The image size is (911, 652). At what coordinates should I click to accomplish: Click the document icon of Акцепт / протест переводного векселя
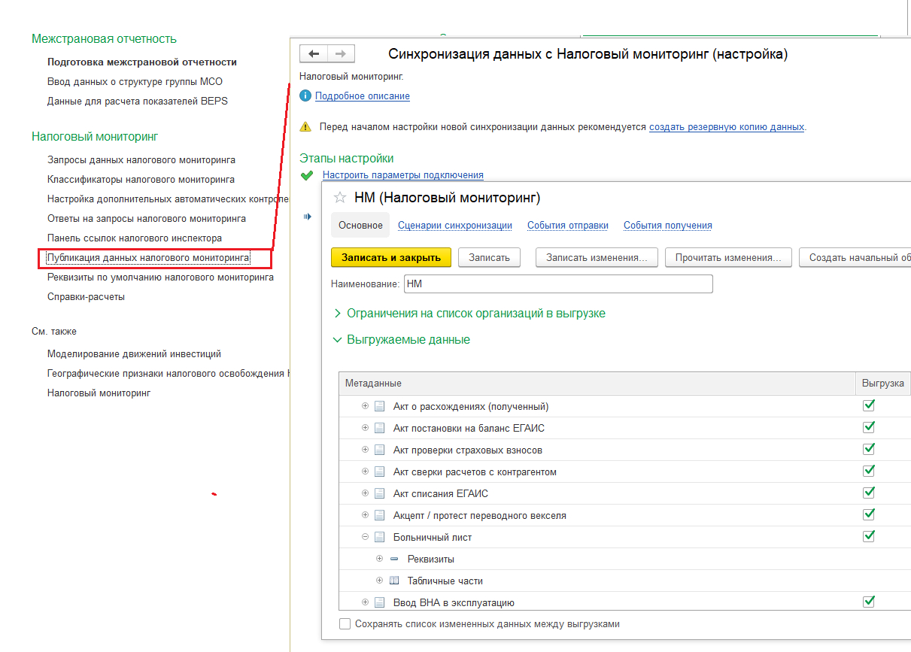[x=380, y=515]
